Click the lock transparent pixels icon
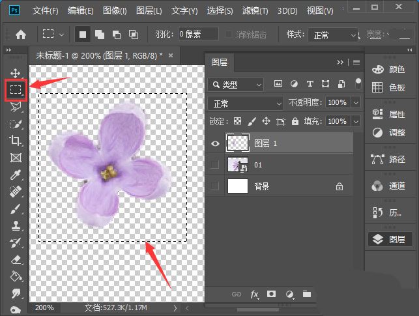Screen dimensions: 419x316 [x=237, y=121]
